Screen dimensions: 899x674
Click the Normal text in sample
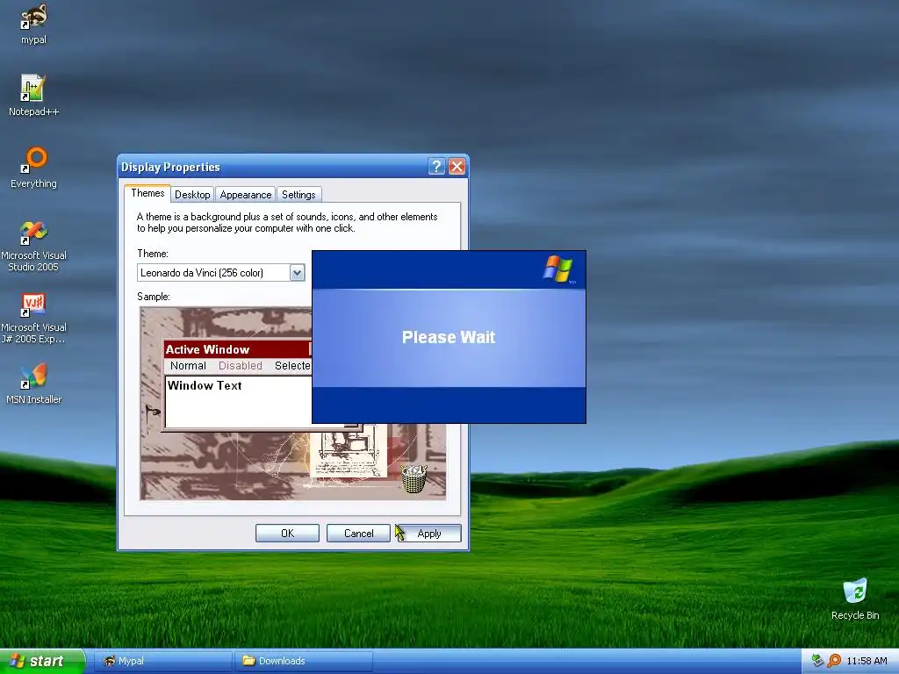pyautogui.click(x=188, y=366)
